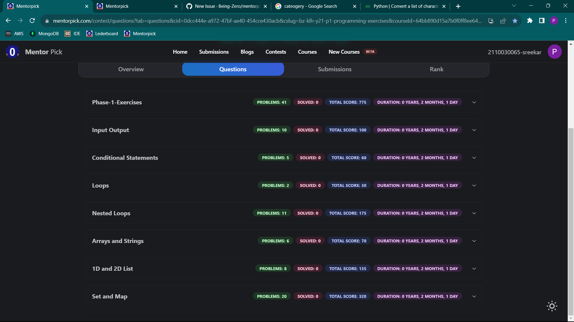Image resolution: width=574 pixels, height=322 pixels.
Task: Open the share menu in address bar
Action: click(x=503, y=21)
